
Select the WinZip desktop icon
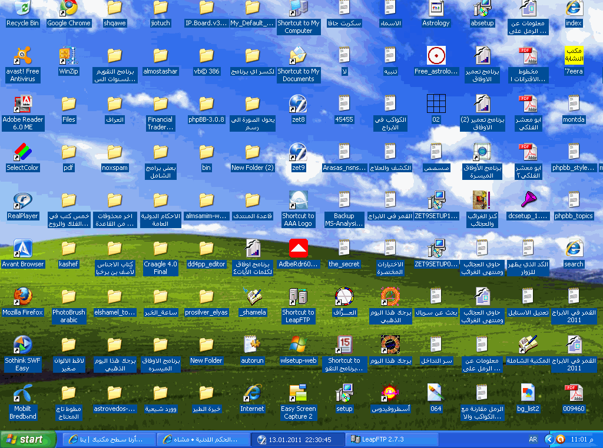(69, 56)
